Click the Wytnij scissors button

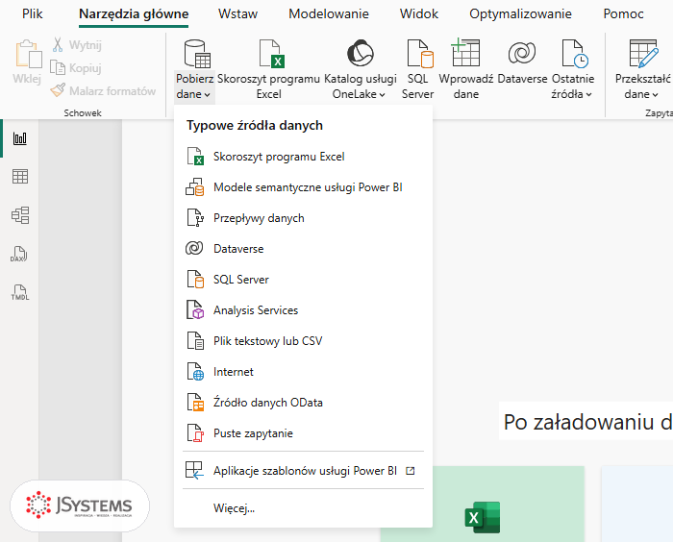click(x=76, y=44)
